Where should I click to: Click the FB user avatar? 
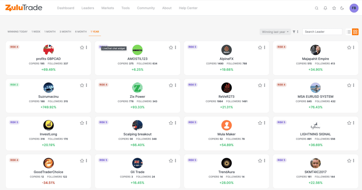coord(354,8)
